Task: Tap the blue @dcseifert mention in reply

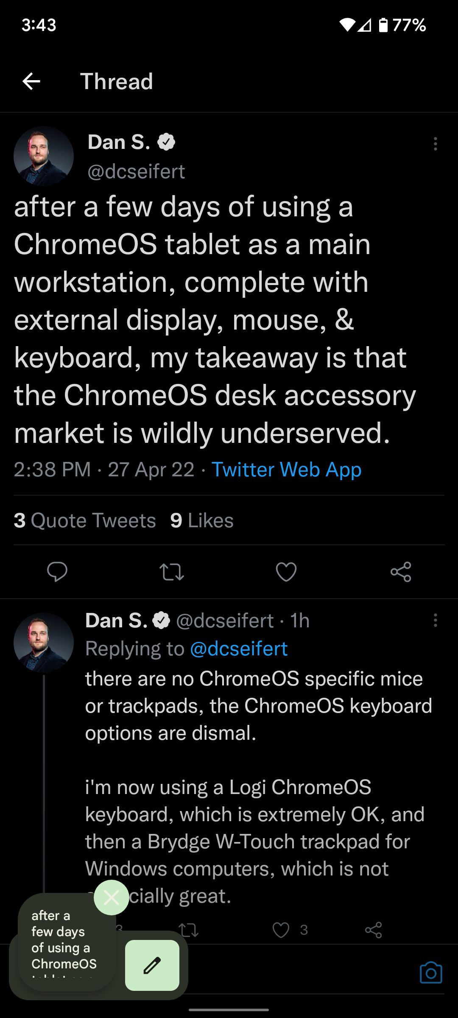Action: [239, 649]
